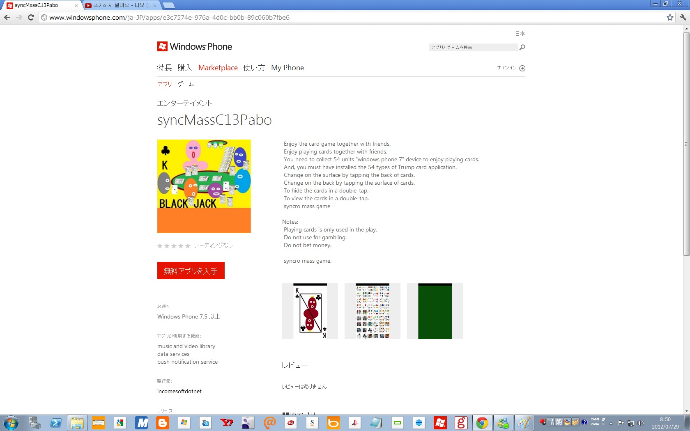Click the text 'data services'
The height and width of the screenshot is (431, 690).
point(173,354)
